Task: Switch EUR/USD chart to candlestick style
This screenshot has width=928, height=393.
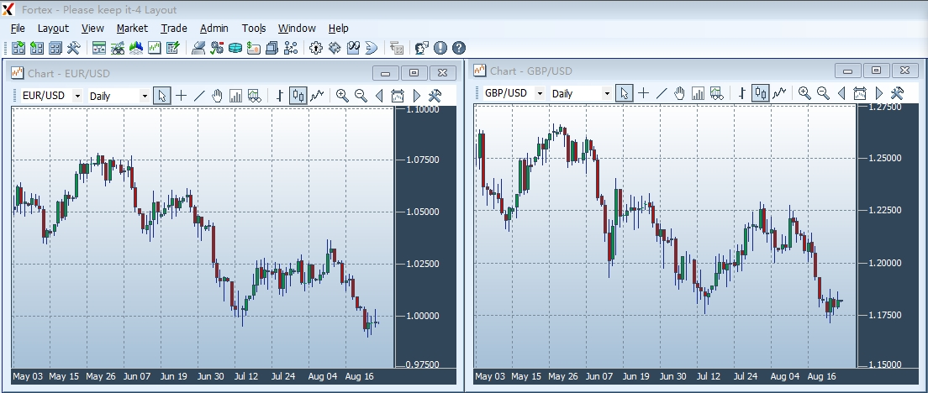Action: tap(298, 96)
